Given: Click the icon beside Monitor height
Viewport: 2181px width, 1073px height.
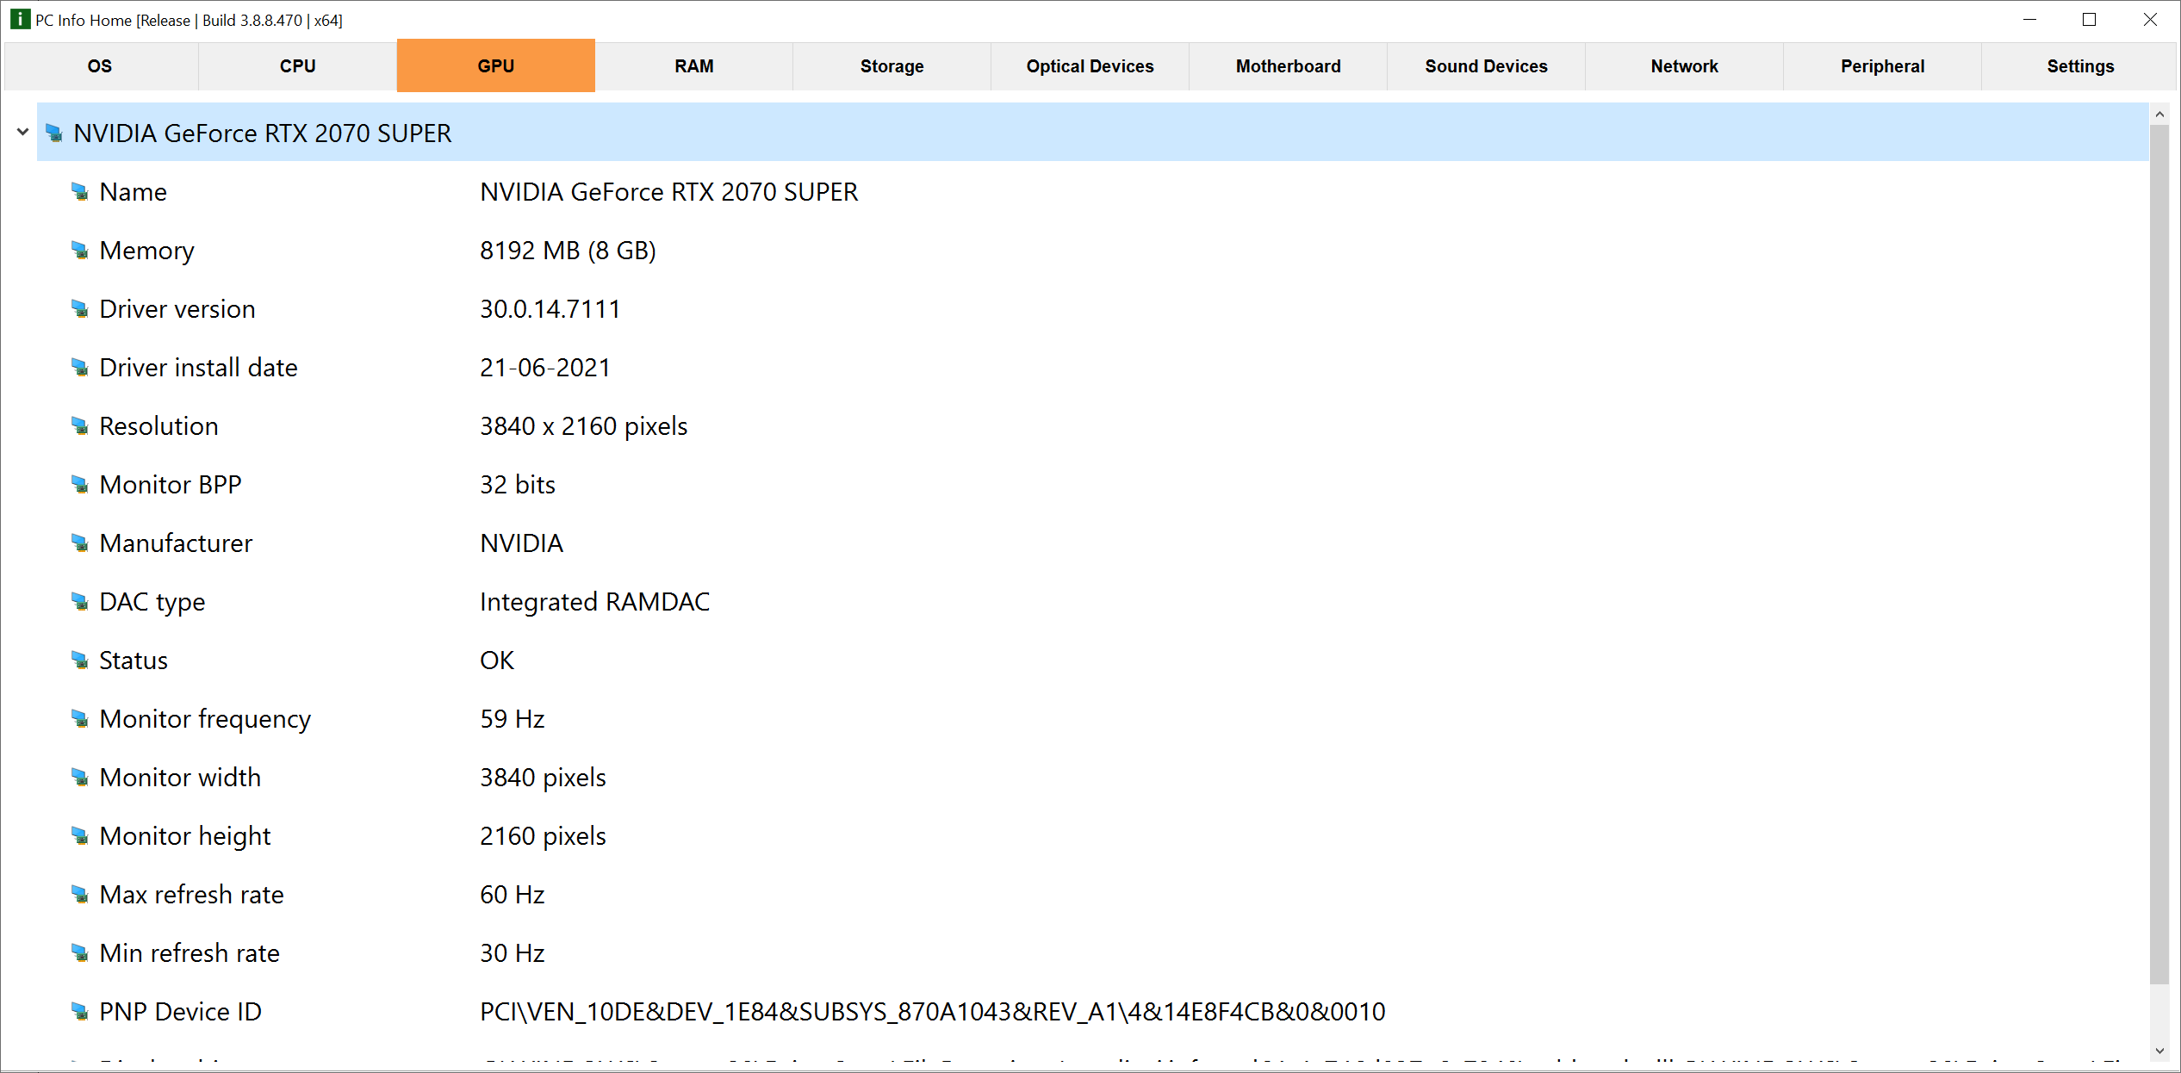Looking at the screenshot, I should click(x=80, y=836).
